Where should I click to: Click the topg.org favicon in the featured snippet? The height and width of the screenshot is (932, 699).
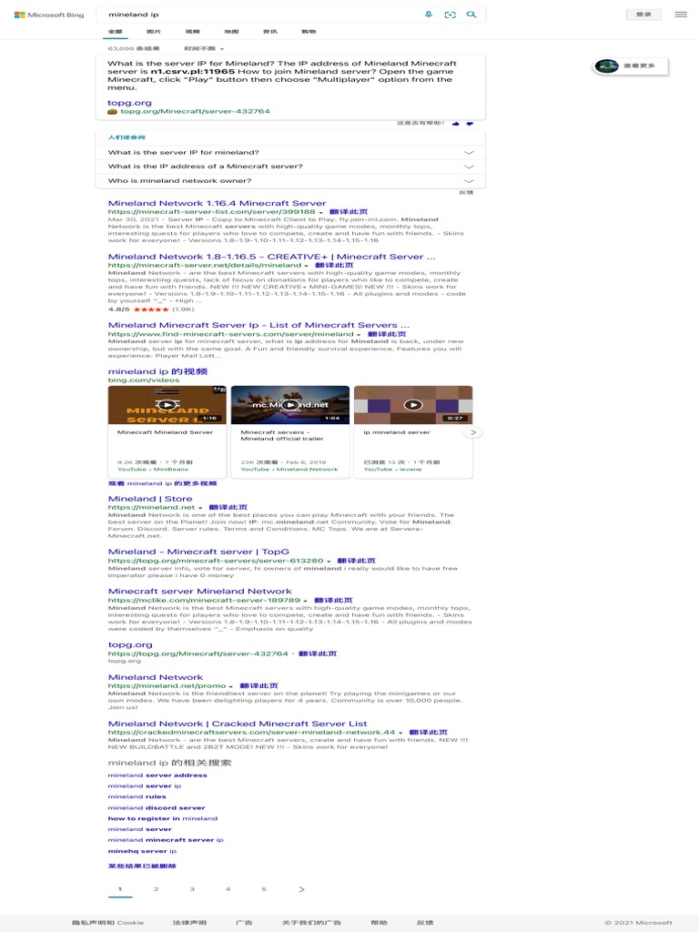112,111
